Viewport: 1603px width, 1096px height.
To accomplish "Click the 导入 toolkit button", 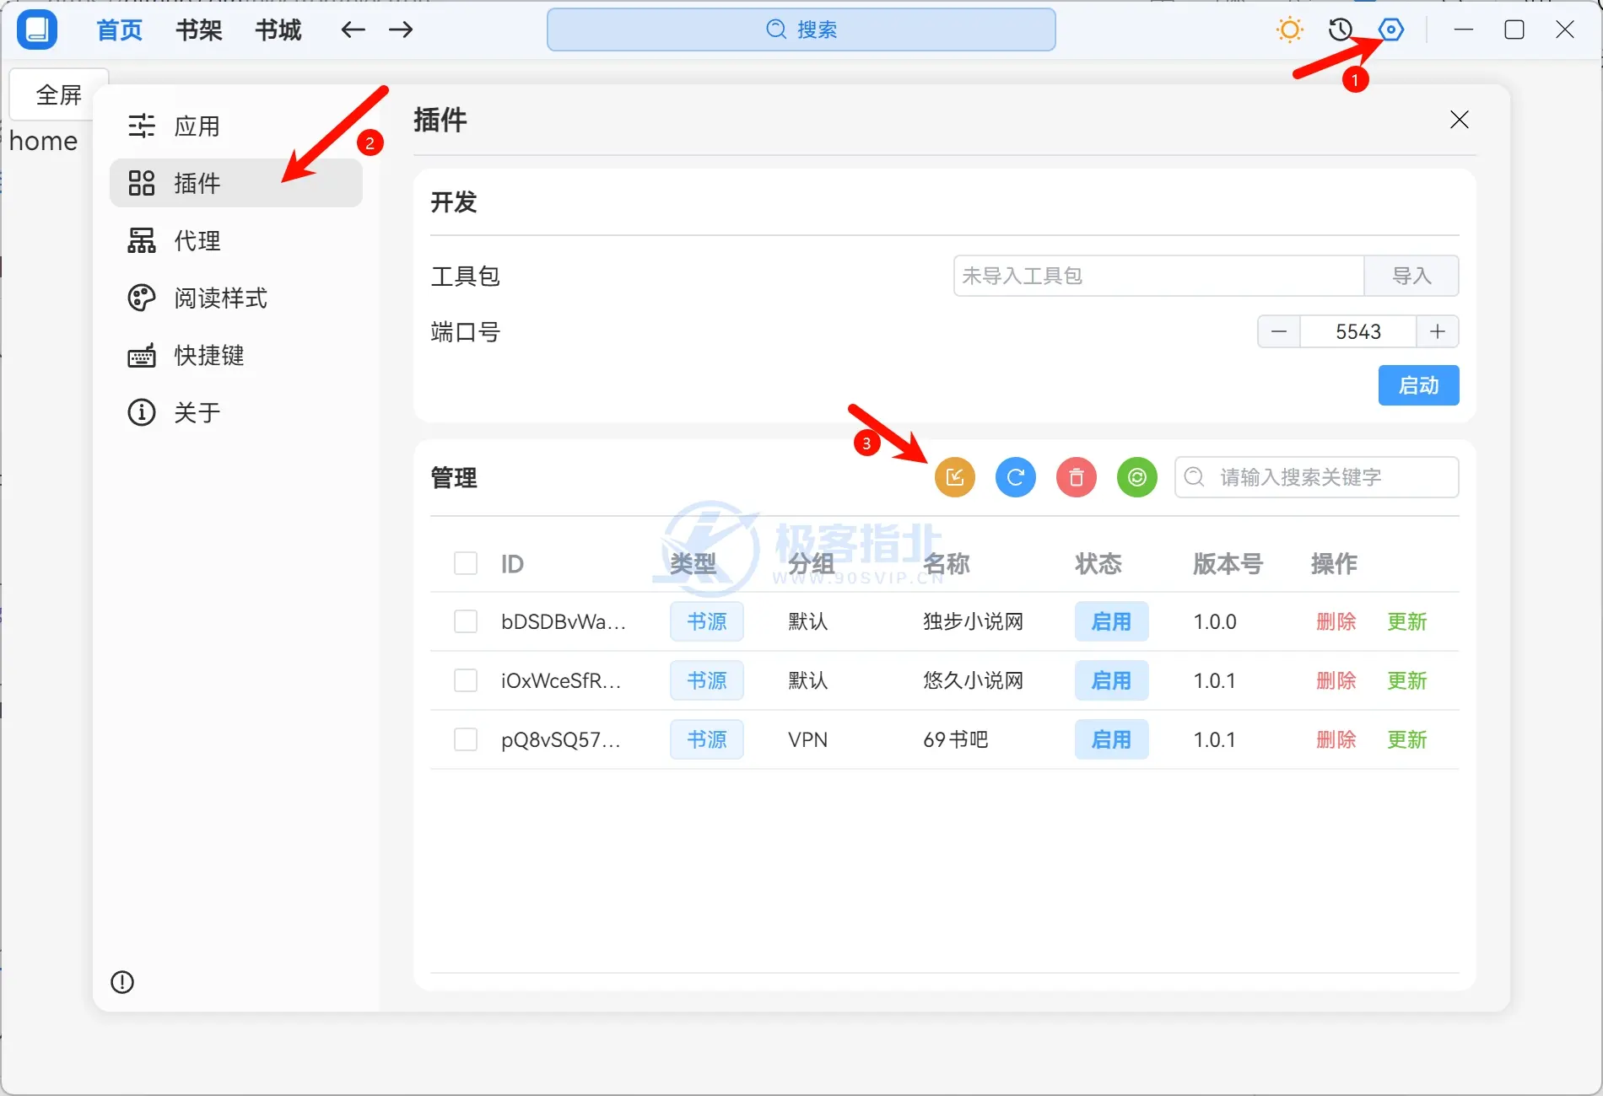I will pos(1411,276).
